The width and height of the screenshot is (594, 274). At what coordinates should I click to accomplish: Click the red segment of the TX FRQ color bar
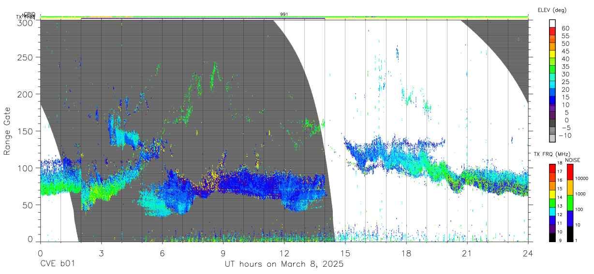click(552, 168)
